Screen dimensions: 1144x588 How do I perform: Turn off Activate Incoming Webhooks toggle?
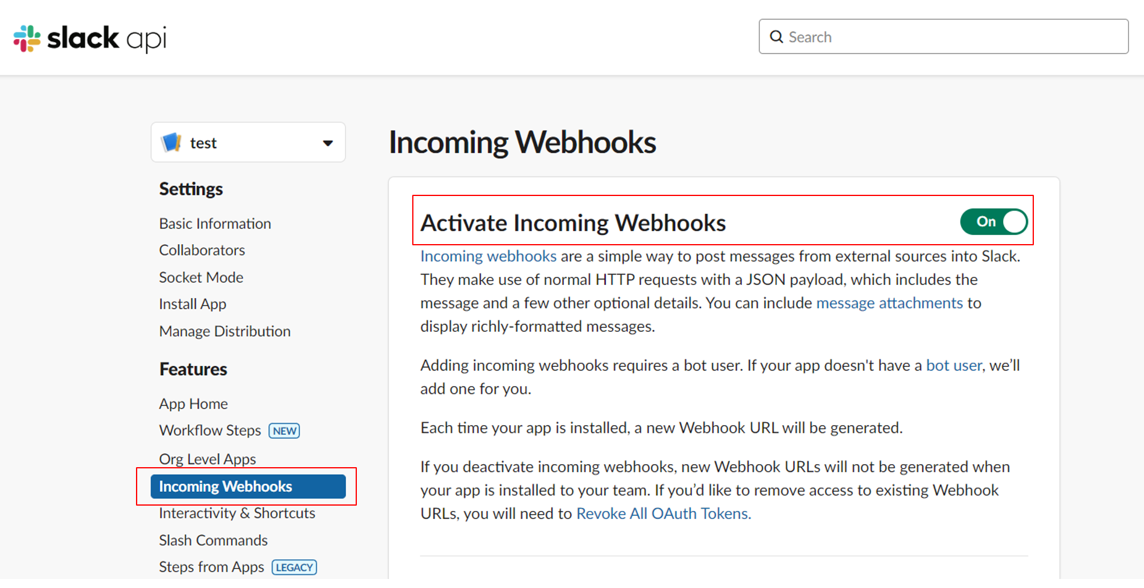[993, 222]
